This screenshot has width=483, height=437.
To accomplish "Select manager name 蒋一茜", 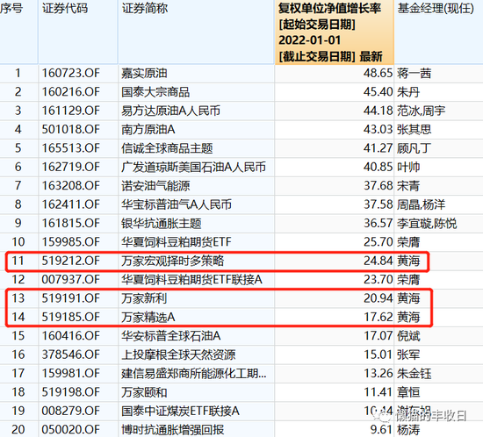I will (414, 73).
